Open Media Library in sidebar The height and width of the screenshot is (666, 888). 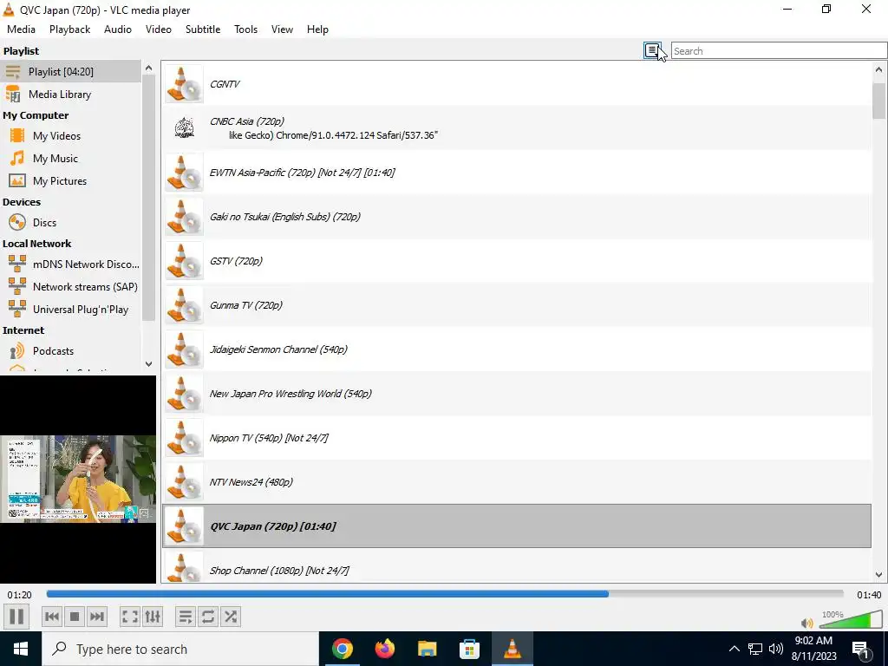pos(70,94)
